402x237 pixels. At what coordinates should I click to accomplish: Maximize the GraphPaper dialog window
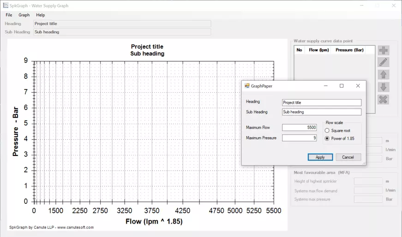pyautogui.click(x=342, y=86)
